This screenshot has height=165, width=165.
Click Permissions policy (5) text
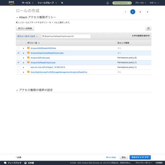[x=127, y=58]
